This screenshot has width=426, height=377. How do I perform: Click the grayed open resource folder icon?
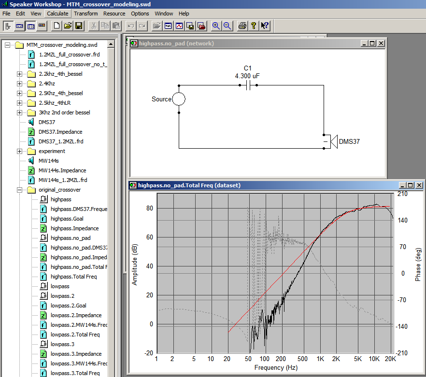[157, 26]
